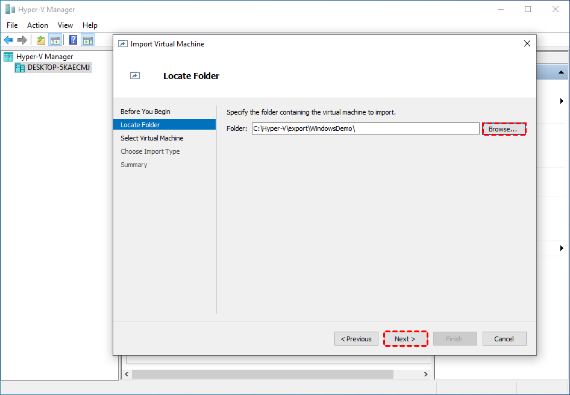Image resolution: width=570 pixels, height=395 pixels.
Task: Click the Previous button
Action: pyautogui.click(x=356, y=339)
